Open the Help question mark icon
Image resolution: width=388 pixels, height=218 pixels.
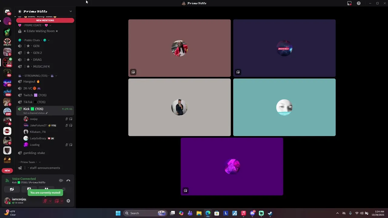[x=359, y=3]
